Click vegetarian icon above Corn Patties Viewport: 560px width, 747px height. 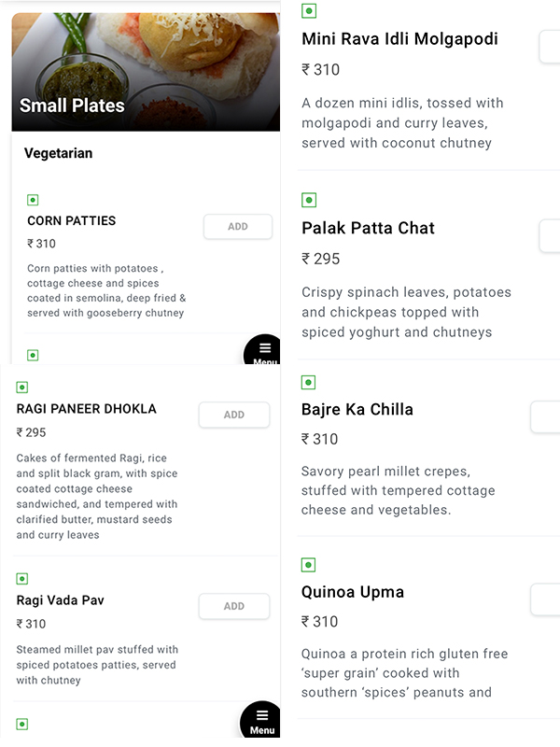click(x=33, y=200)
